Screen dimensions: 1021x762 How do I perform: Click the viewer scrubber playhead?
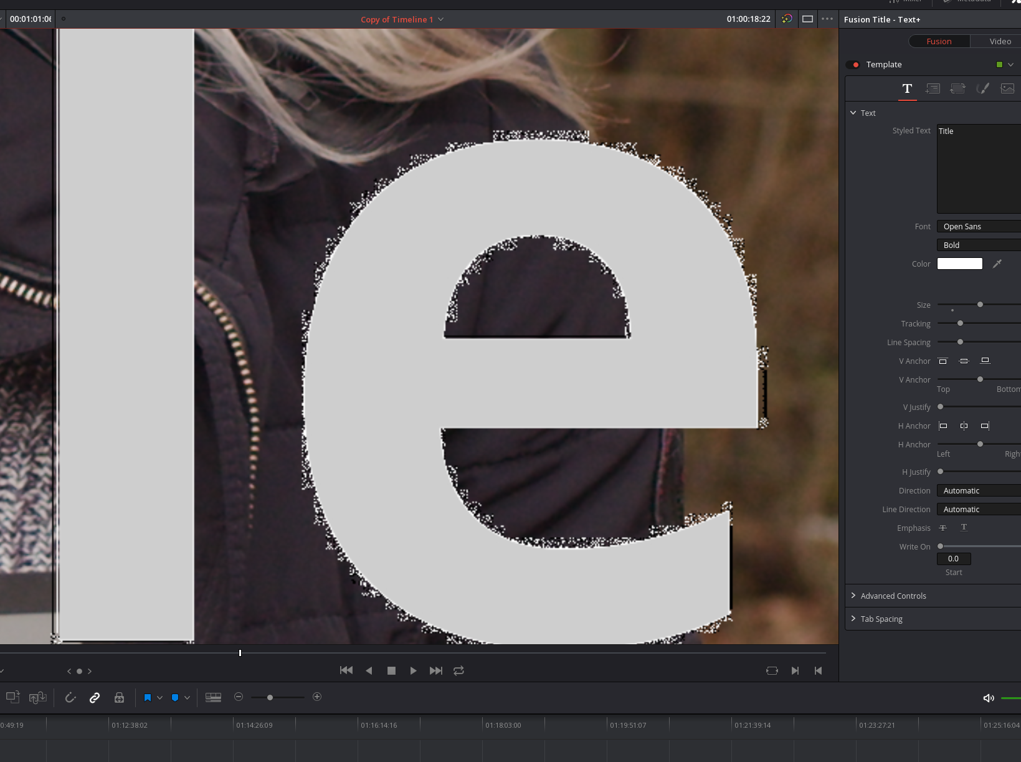pos(240,653)
